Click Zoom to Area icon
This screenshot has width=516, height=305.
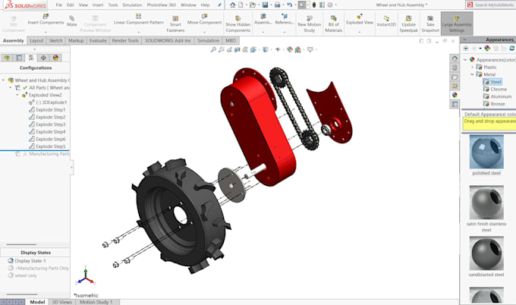pos(221,49)
